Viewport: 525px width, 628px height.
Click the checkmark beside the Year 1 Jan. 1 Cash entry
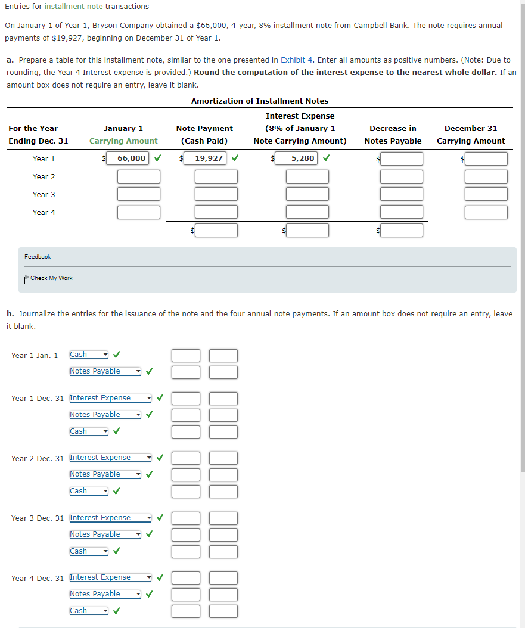click(x=116, y=354)
